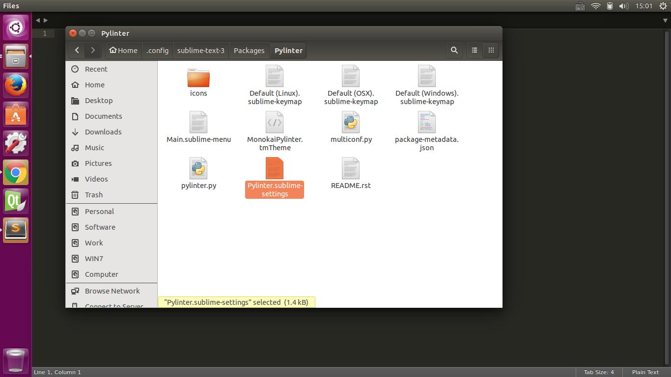Click the Pylinter.sublime-settings file icon
The image size is (671, 377).
(275, 168)
